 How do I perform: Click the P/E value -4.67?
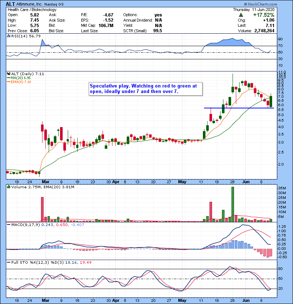(x=108, y=15)
